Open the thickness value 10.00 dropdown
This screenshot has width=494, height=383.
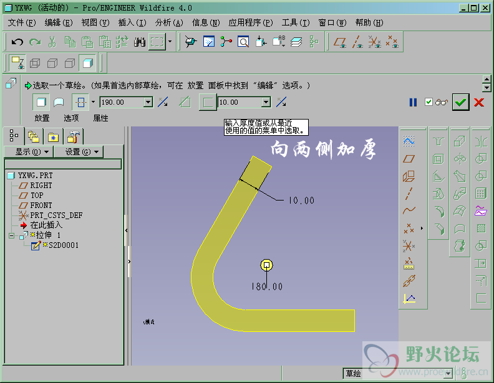point(266,102)
